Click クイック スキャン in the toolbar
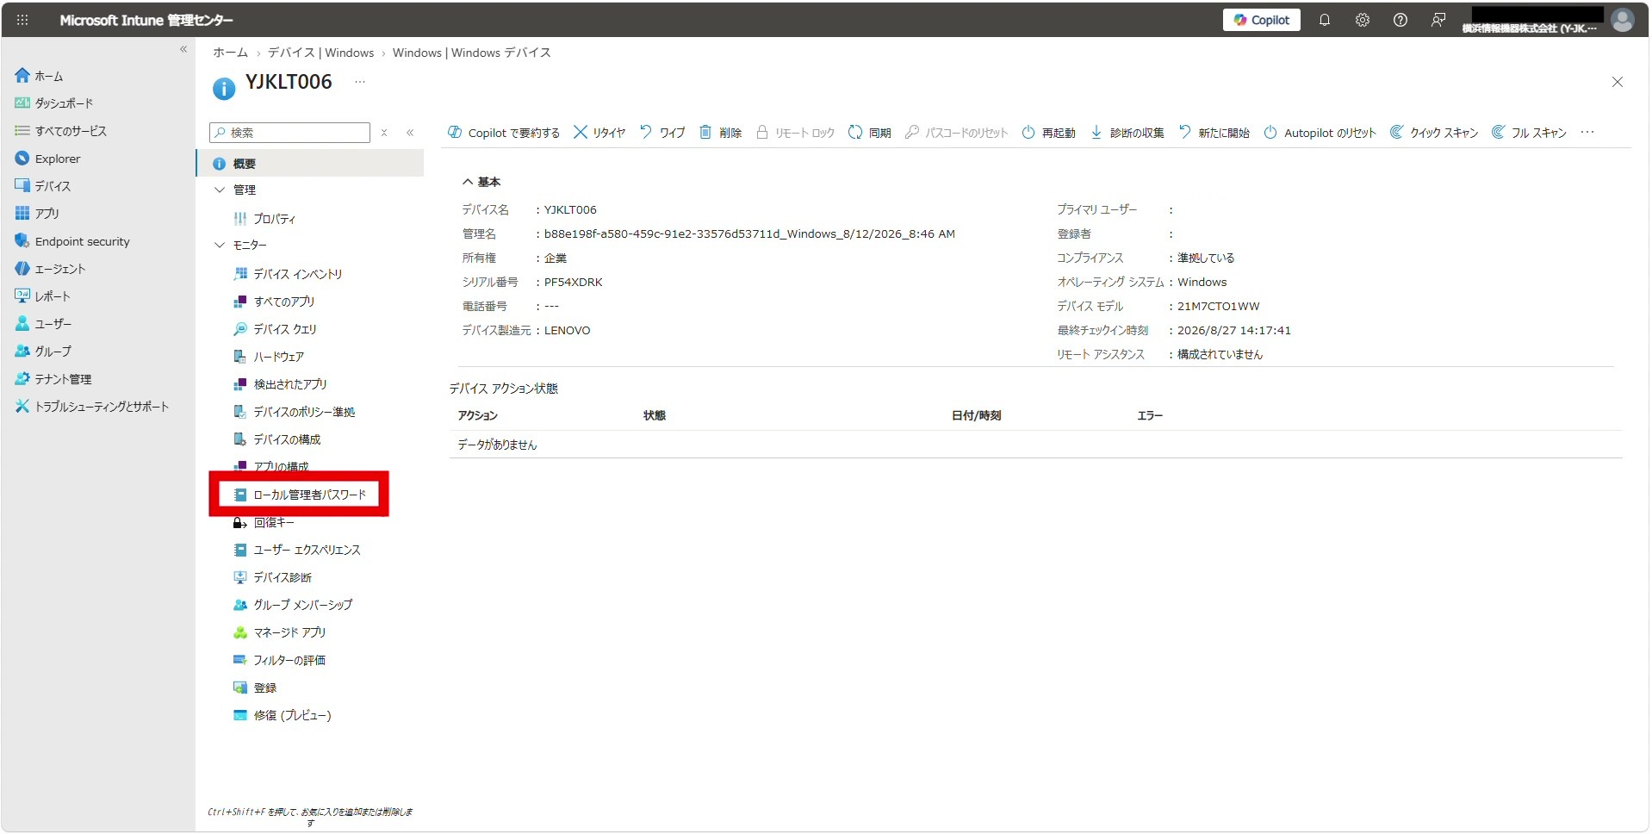 point(1434,133)
